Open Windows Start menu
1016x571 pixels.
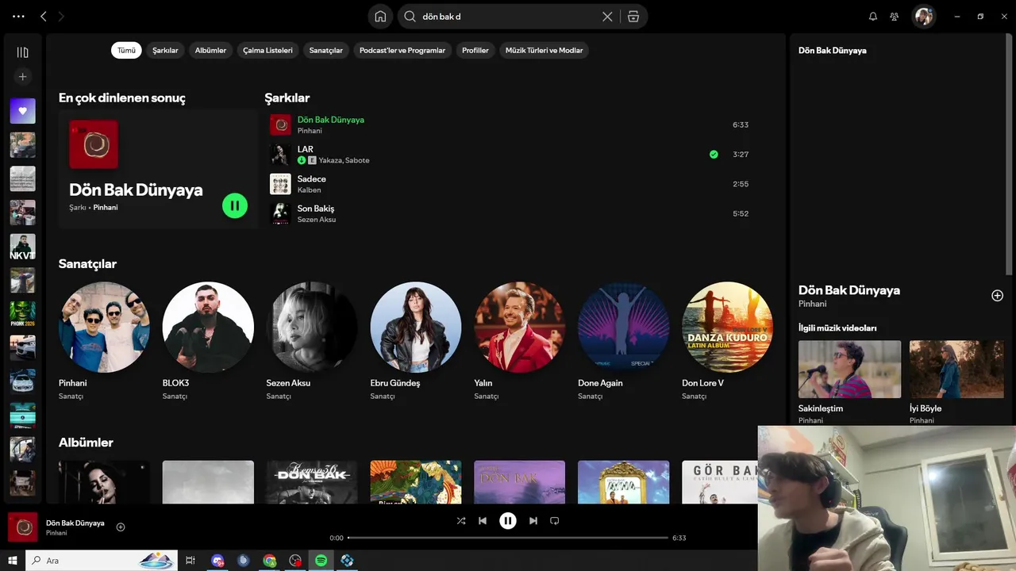coord(13,561)
